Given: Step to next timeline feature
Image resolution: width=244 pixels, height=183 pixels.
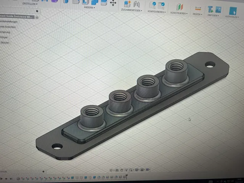Looking at the screenshot, I should (x=6, y=179).
